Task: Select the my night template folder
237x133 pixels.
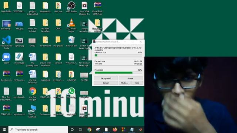Action: point(45,25)
